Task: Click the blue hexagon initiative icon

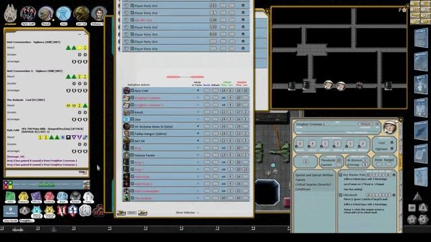Action: click(x=73, y=210)
